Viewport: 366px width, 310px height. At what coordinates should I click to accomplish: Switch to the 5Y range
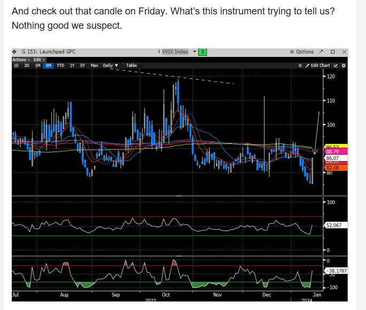pyautogui.click(x=82, y=66)
